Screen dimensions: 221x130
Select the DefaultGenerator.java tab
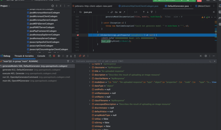pyautogui.click(x=177, y=6)
